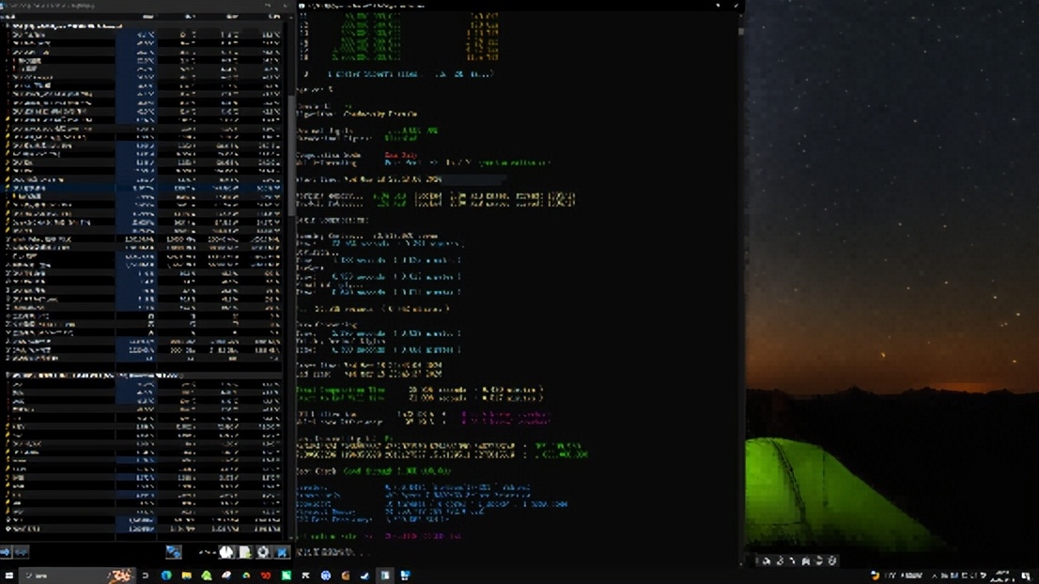Launch Microsoft Edge from the taskbar
The image size is (1039, 584).
166,576
